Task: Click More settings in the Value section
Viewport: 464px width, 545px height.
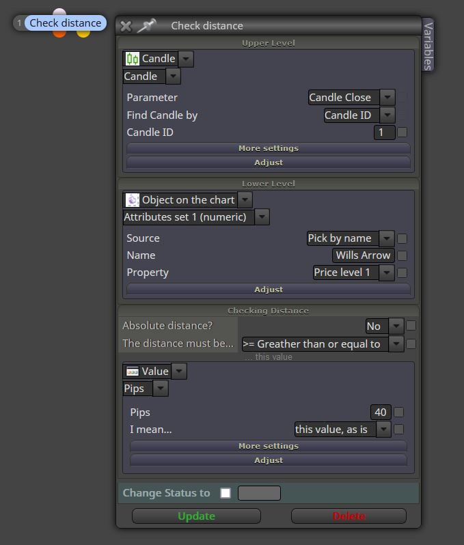Action: [269, 446]
